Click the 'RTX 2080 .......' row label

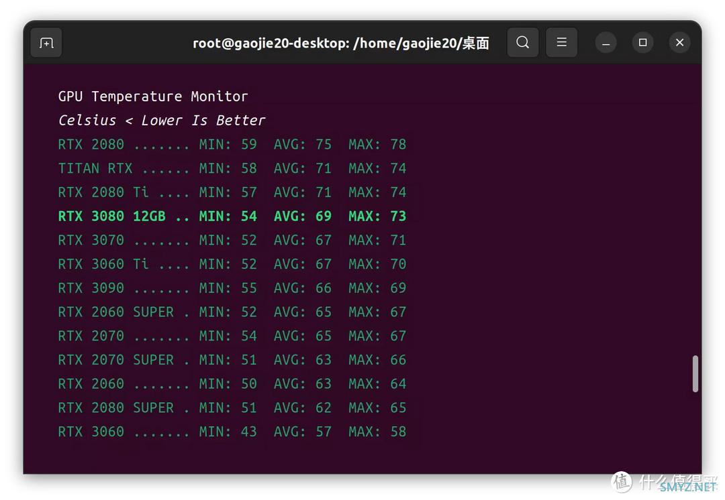124,145
